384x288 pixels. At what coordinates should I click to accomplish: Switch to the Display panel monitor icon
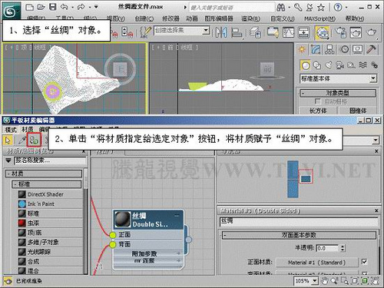tap(357, 49)
